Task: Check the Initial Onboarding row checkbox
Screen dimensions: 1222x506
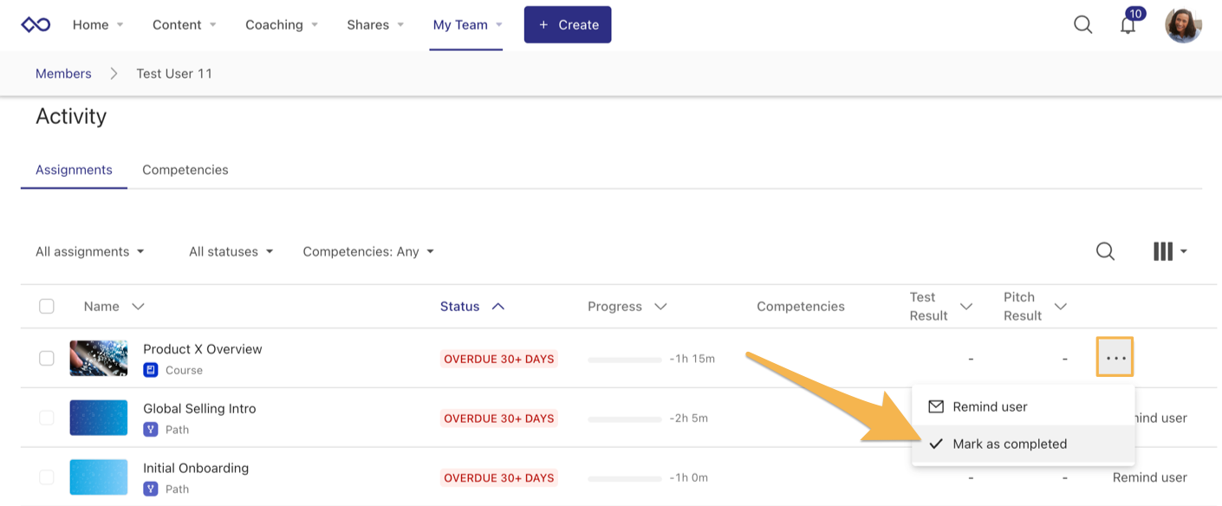Action: (47, 477)
